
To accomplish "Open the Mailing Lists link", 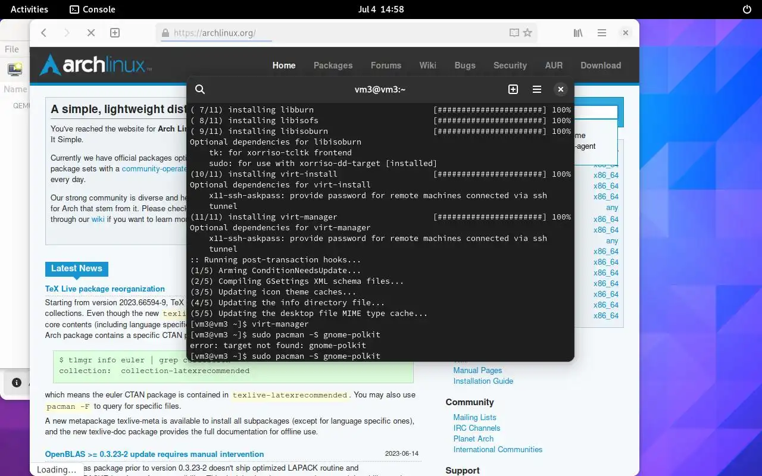I will pyautogui.click(x=474, y=417).
